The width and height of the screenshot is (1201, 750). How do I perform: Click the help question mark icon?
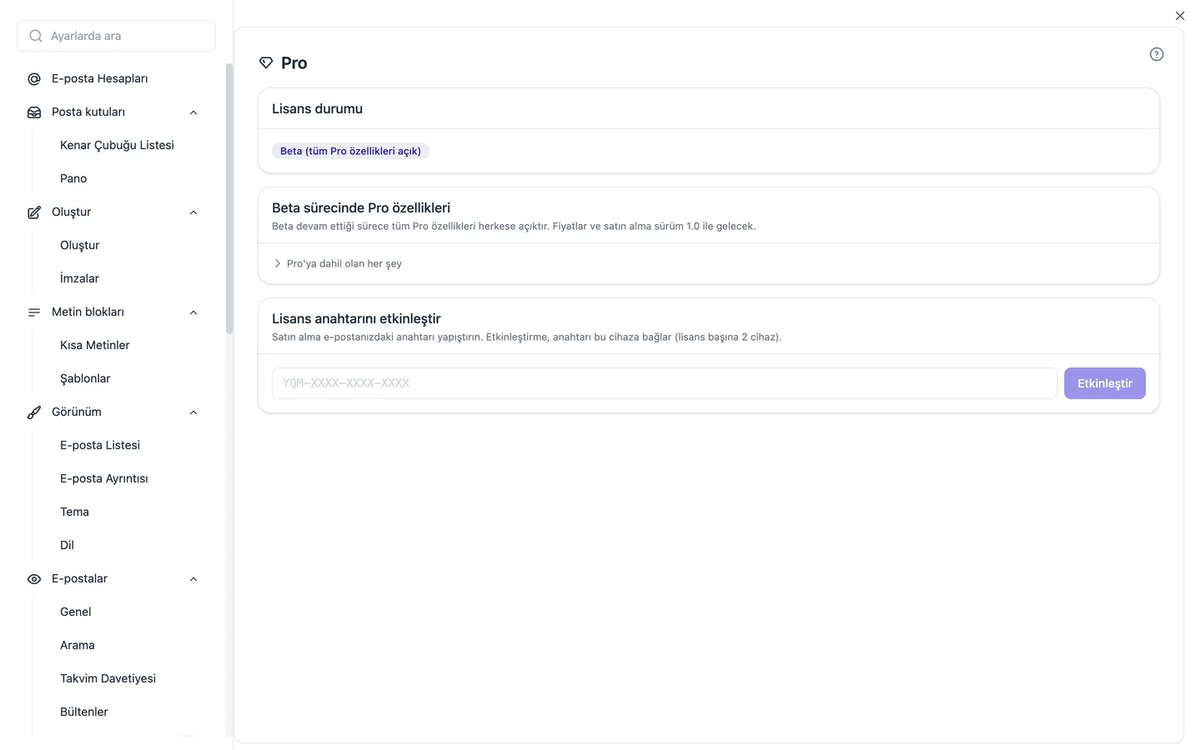[x=1157, y=54]
